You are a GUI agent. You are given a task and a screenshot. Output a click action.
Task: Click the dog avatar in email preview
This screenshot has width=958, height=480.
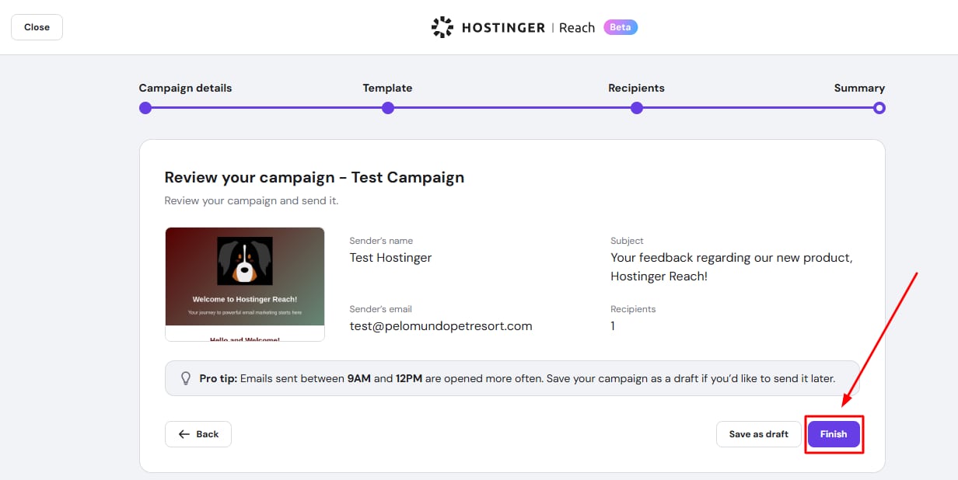pos(245,261)
